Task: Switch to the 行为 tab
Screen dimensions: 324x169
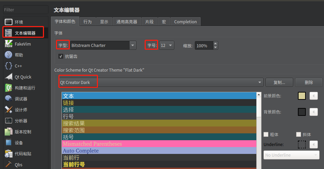Action: (88, 22)
